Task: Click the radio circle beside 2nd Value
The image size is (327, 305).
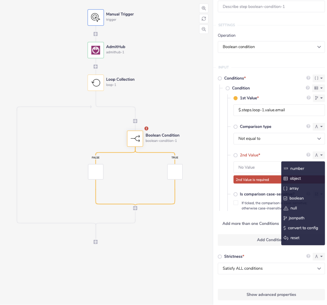Action: click(235, 155)
